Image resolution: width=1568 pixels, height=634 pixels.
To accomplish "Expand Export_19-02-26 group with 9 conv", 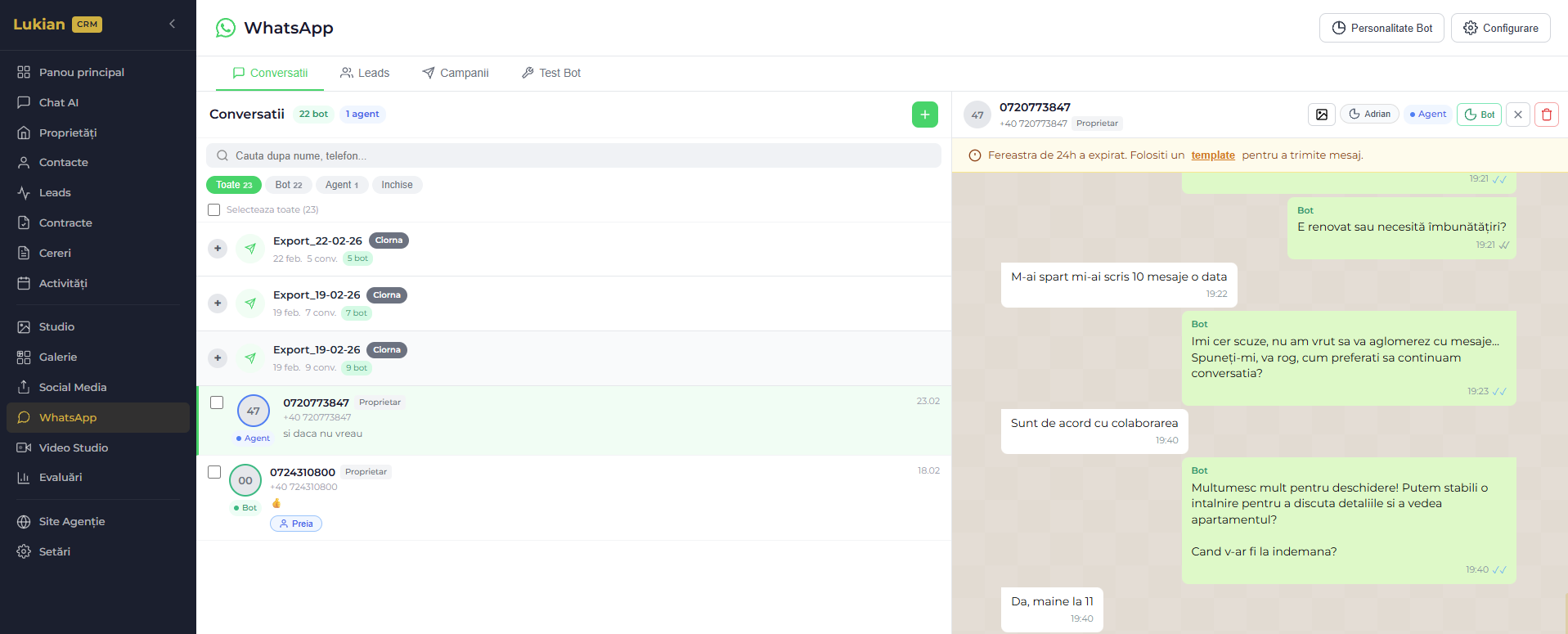I will tap(218, 358).
